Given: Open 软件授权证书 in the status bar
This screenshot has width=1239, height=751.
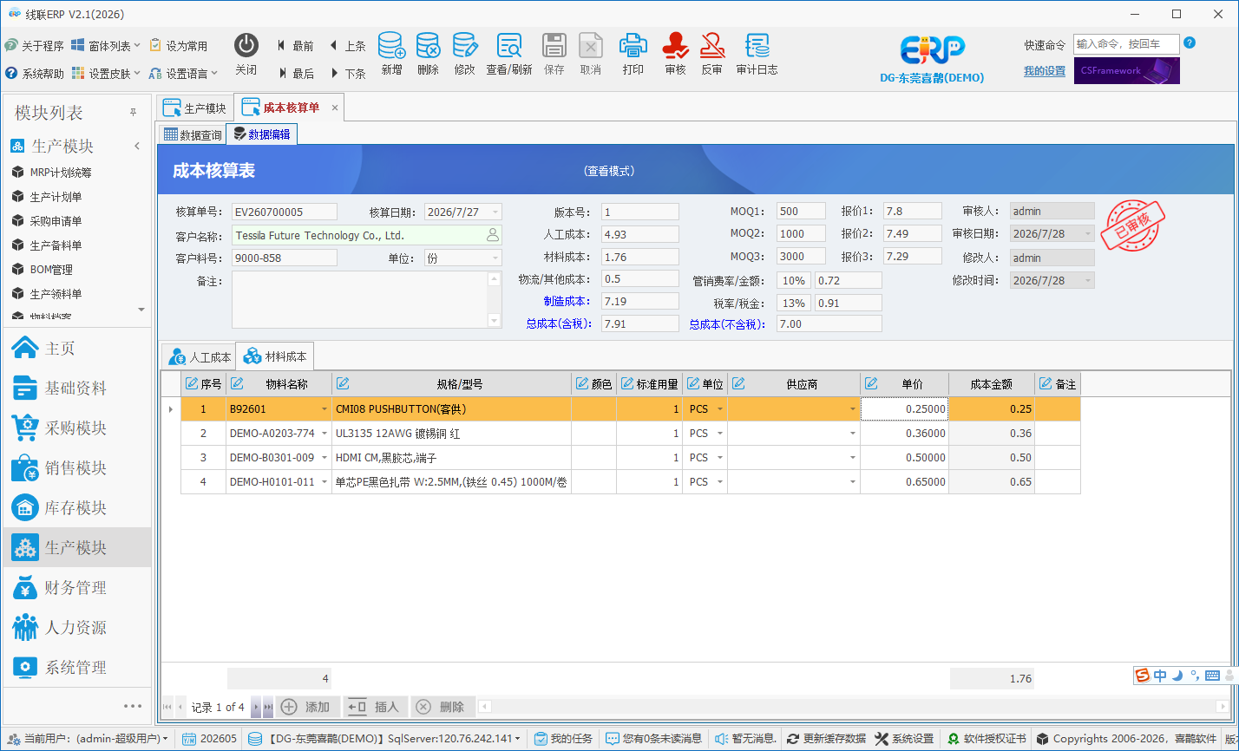Looking at the screenshot, I should [x=987, y=739].
